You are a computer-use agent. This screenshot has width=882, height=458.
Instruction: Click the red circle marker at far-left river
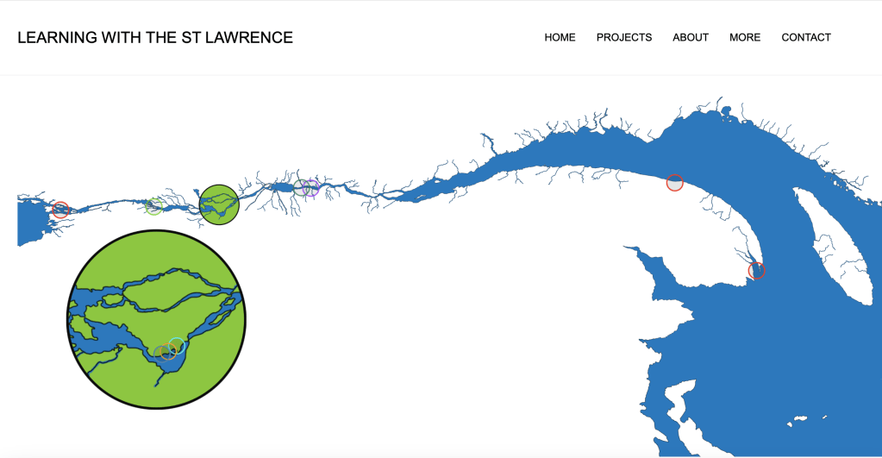(x=60, y=210)
